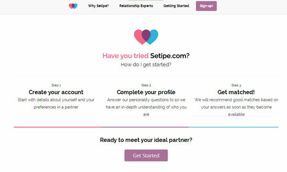
Task: Click the large triple-heart logo
Action: click(x=146, y=37)
